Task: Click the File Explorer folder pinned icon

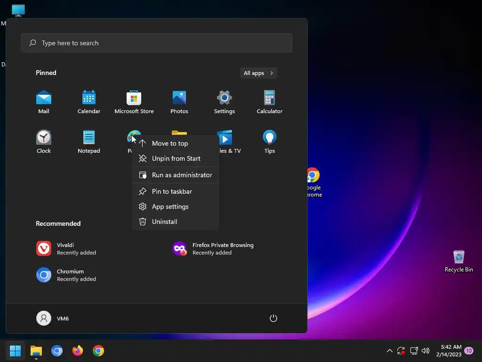Action: [x=179, y=132]
